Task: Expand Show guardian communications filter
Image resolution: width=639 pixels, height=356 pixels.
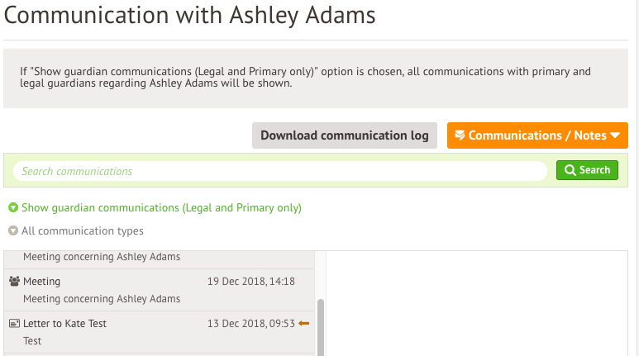Action: tap(155, 207)
